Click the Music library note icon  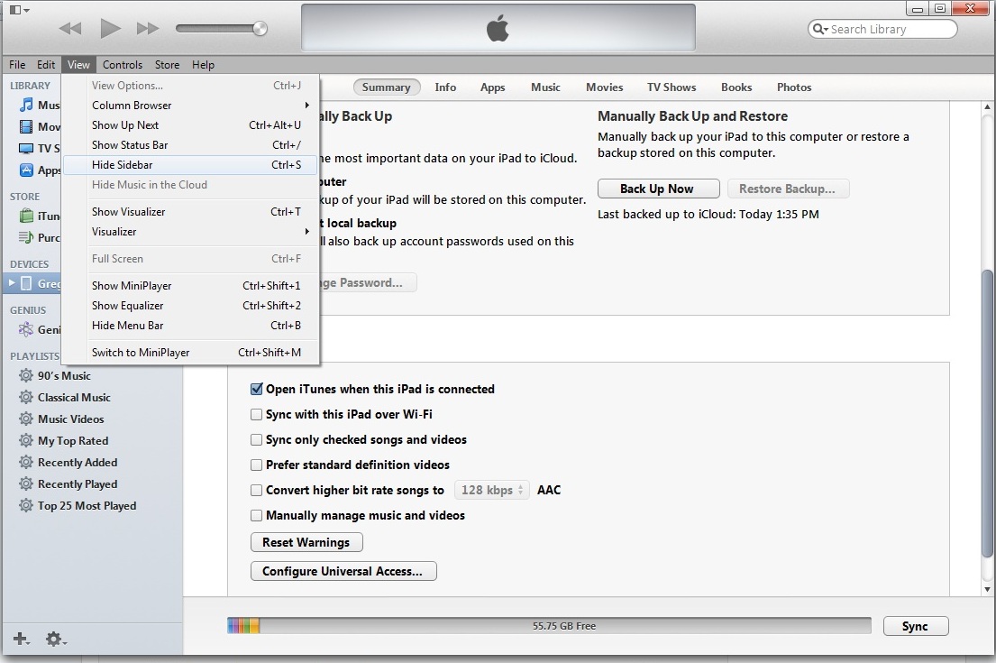pos(26,105)
